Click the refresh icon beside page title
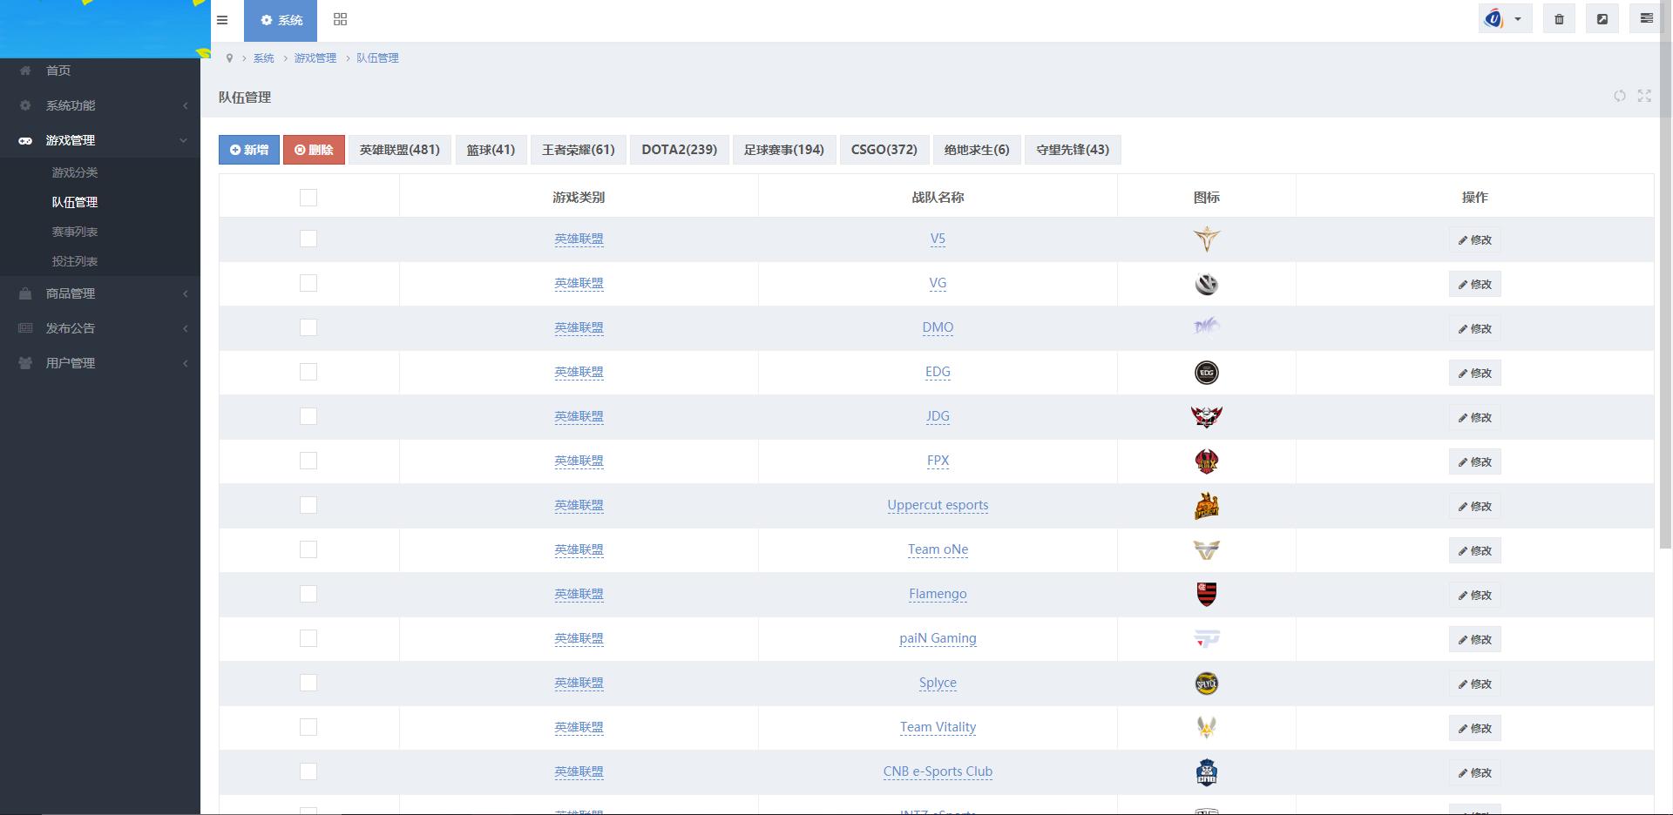The width and height of the screenshot is (1673, 815). [x=1619, y=96]
